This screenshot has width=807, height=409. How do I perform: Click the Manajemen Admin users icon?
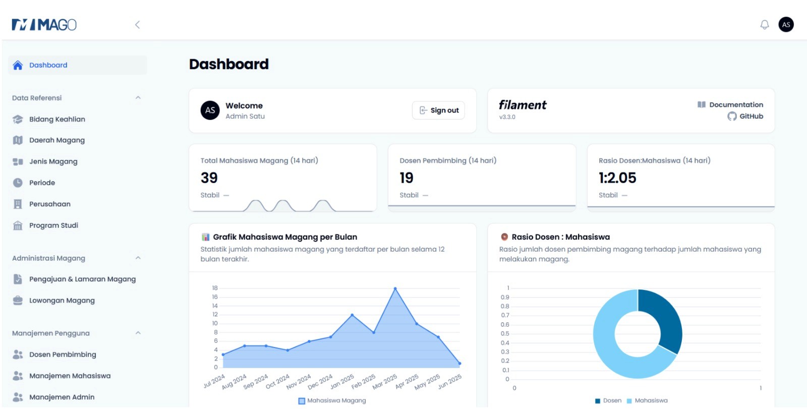18,397
